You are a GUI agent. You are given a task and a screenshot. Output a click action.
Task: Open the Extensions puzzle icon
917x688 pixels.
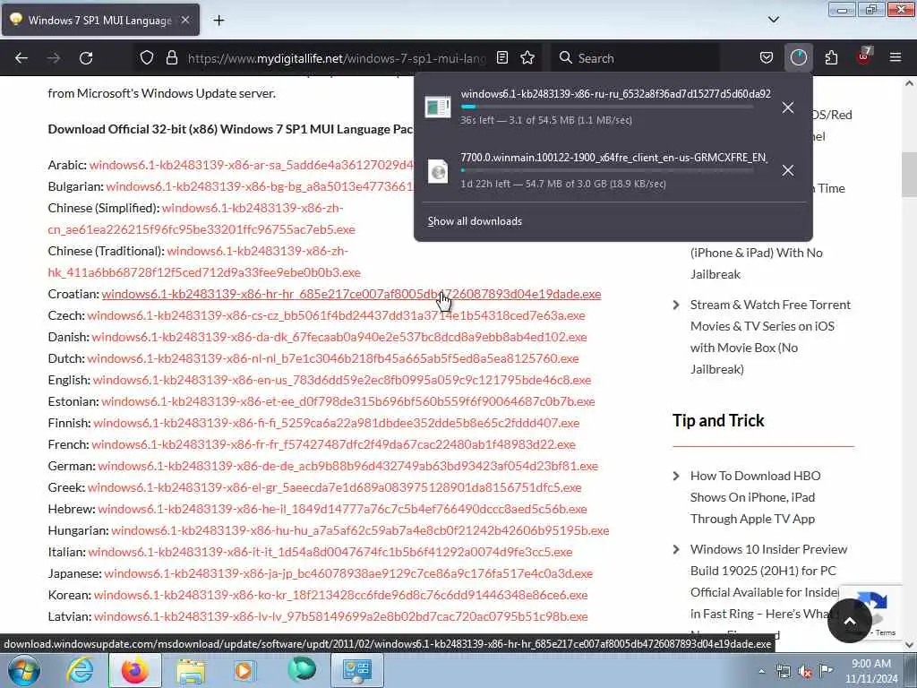pos(831,58)
